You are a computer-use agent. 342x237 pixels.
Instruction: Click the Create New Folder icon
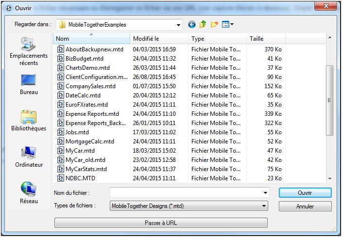click(214, 24)
